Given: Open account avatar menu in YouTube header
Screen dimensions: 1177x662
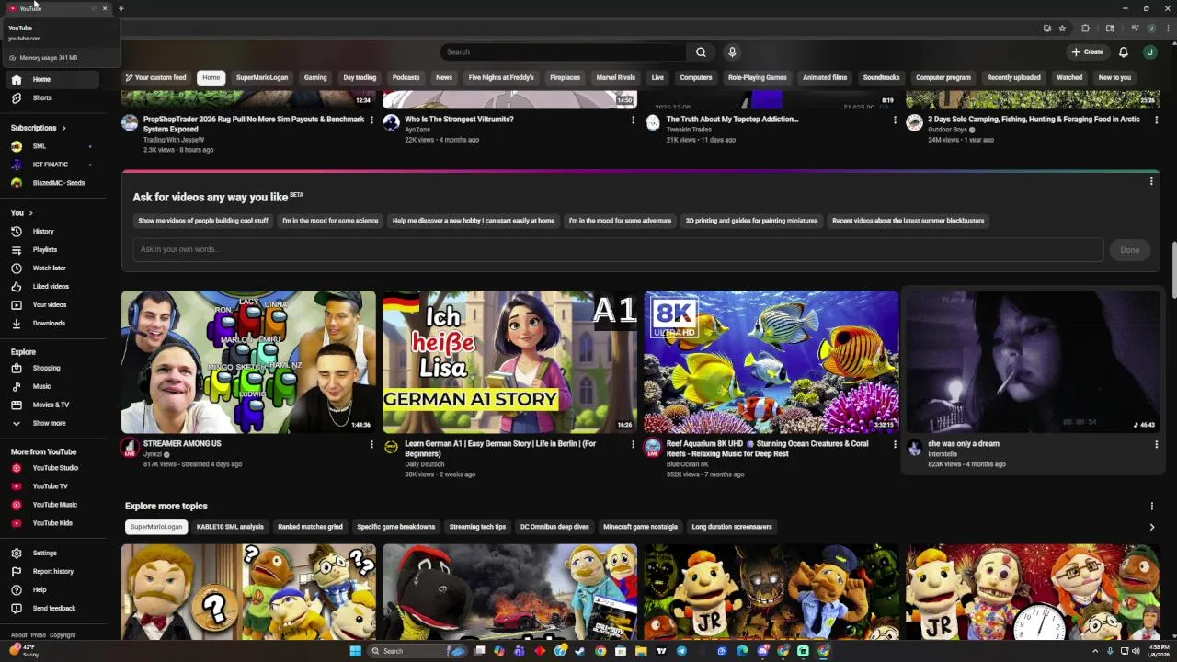Looking at the screenshot, I should (1149, 52).
